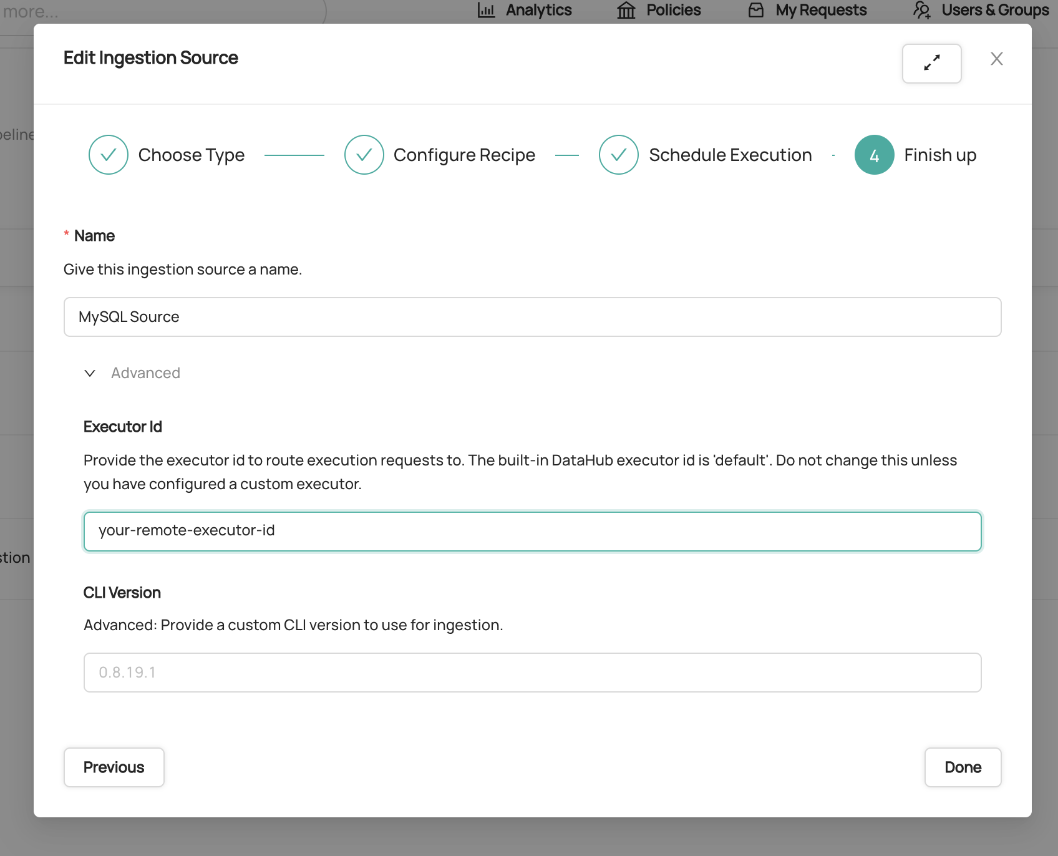Open Users & Groups in the navigation
This screenshot has width=1058, height=856.
tap(995, 10)
